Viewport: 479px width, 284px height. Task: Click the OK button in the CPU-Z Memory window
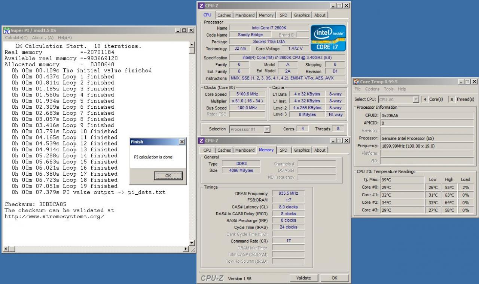pyautogui.click(x=334, y=278)
